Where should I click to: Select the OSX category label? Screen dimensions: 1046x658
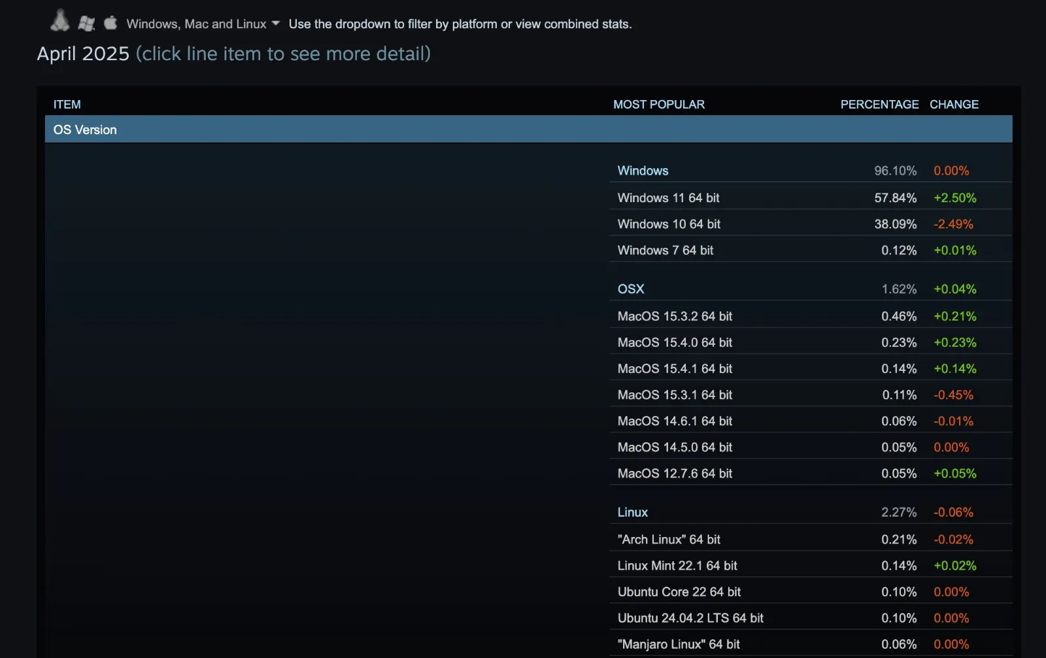tap(631, 289)
